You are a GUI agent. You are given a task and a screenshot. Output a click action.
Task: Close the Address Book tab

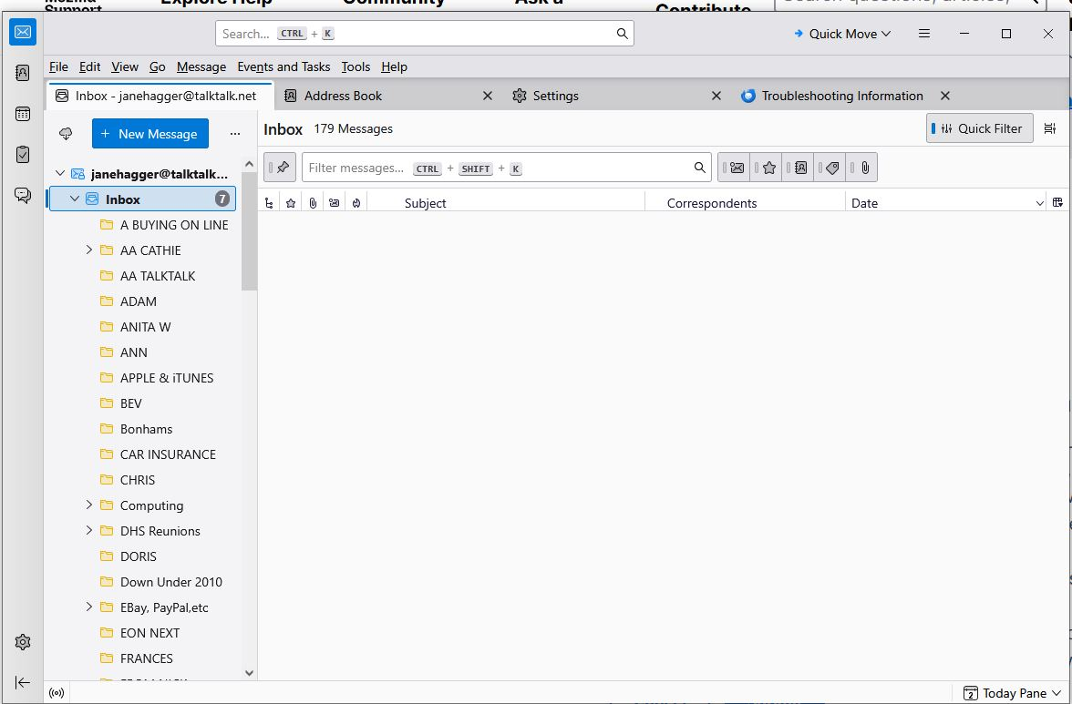click(488, 96)
